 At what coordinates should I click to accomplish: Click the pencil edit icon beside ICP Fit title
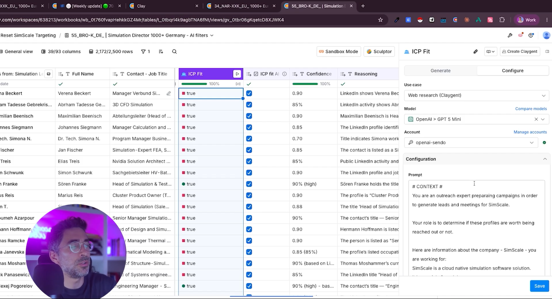click(x=476, y=52)
